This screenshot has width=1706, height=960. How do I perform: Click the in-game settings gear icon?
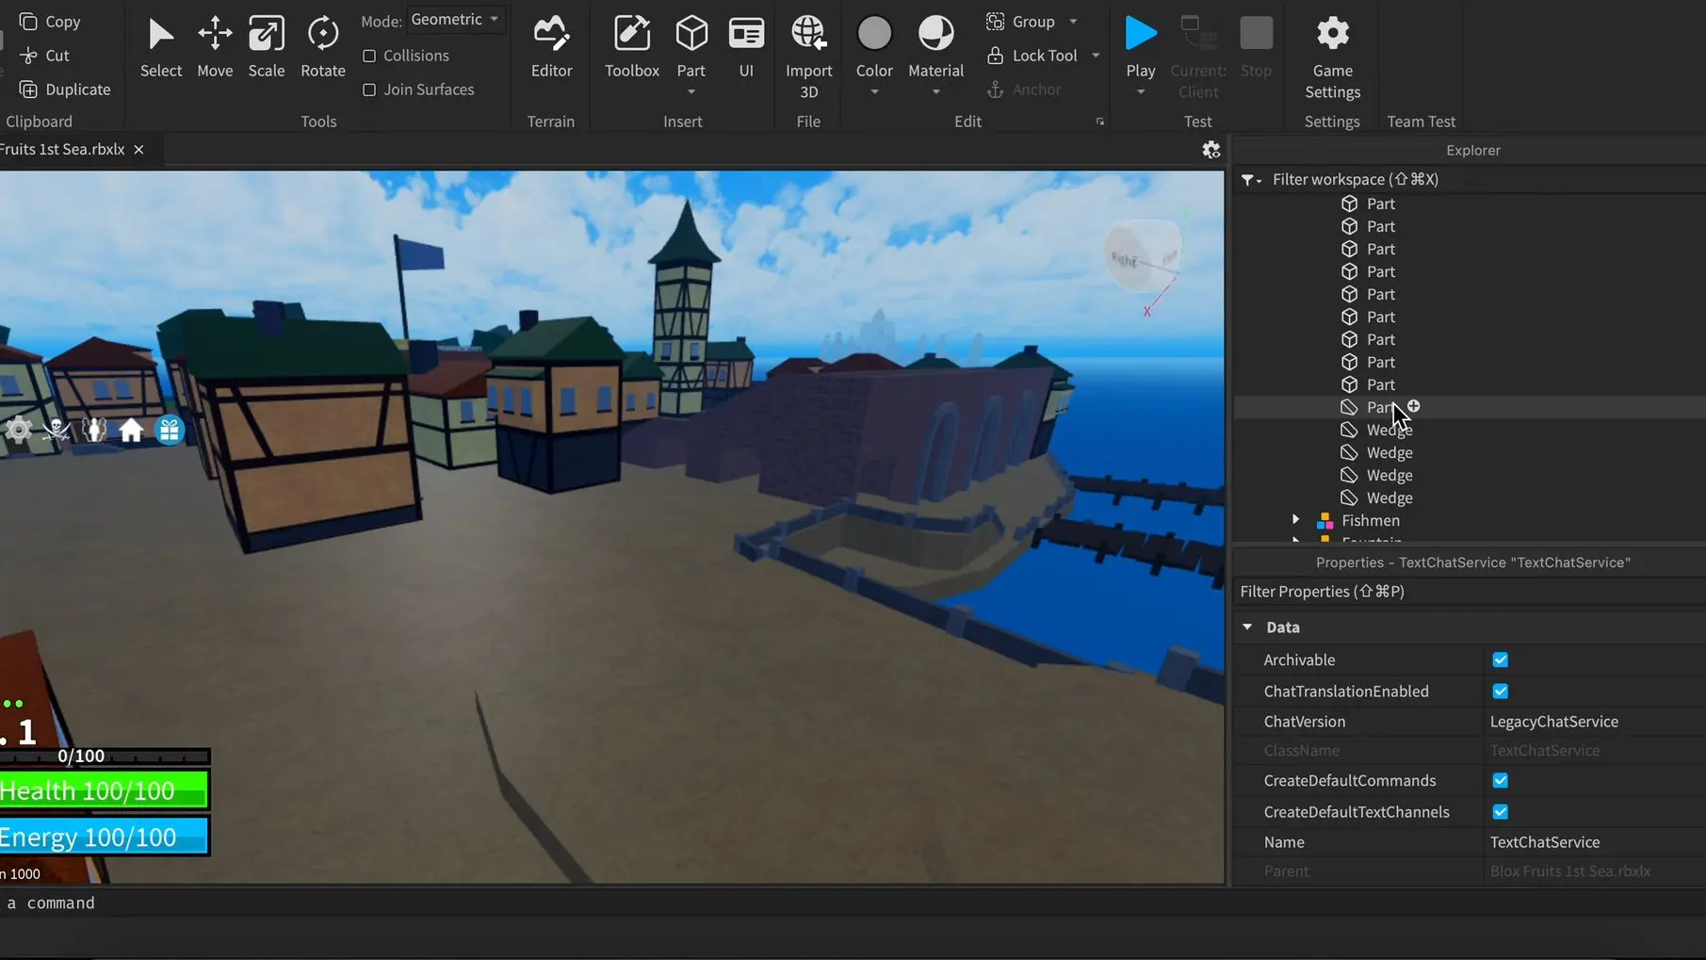click(19, 431)
